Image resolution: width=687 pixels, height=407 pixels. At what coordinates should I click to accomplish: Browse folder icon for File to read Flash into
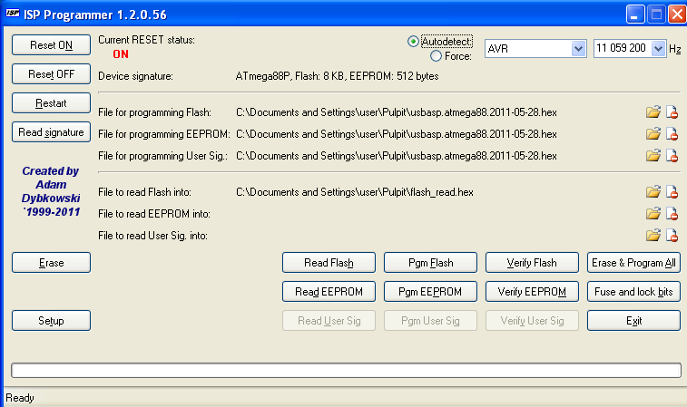coord(653,191)
